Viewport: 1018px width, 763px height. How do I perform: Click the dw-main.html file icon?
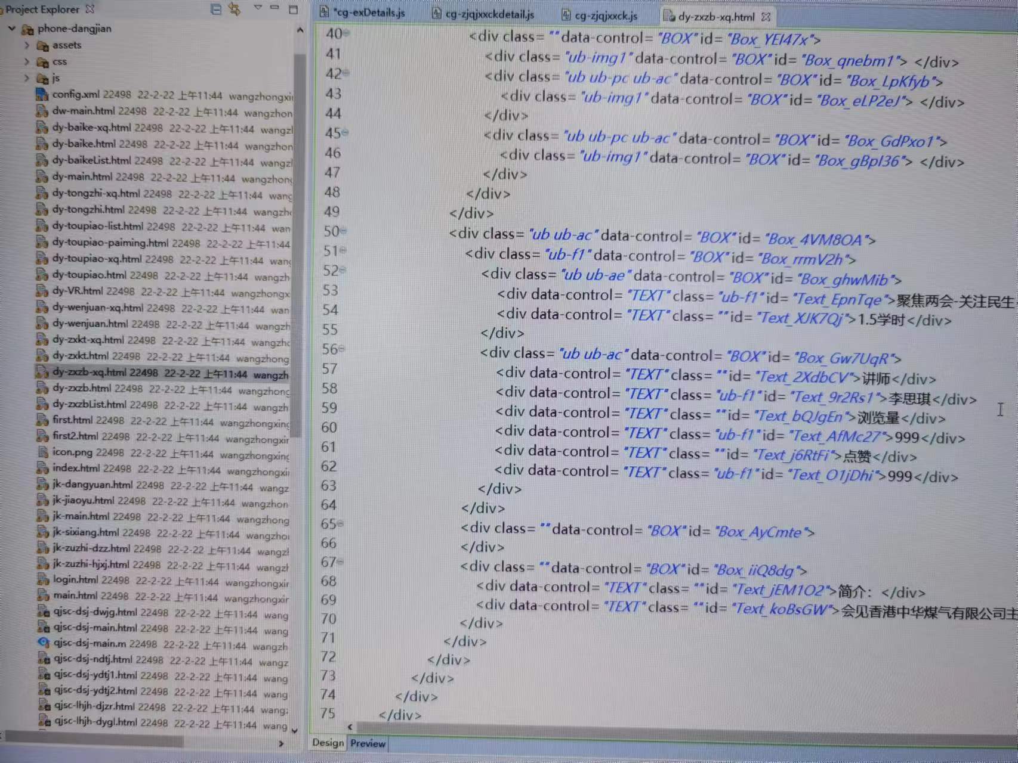[x=42, y=111]
